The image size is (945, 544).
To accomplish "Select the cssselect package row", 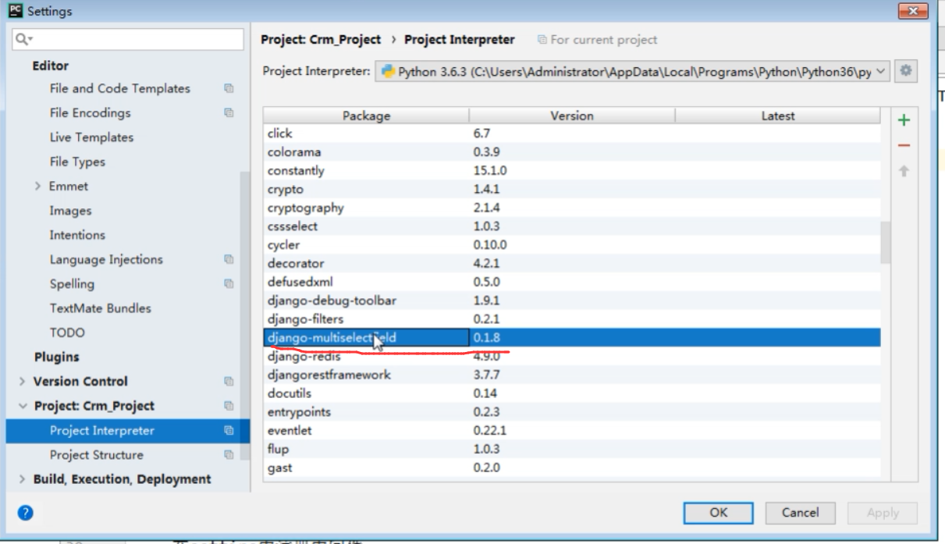I will click(x=572, y=226).
